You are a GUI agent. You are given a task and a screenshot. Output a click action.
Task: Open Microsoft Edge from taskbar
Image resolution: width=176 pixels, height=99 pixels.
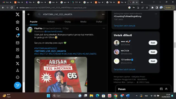coord(97,96)
